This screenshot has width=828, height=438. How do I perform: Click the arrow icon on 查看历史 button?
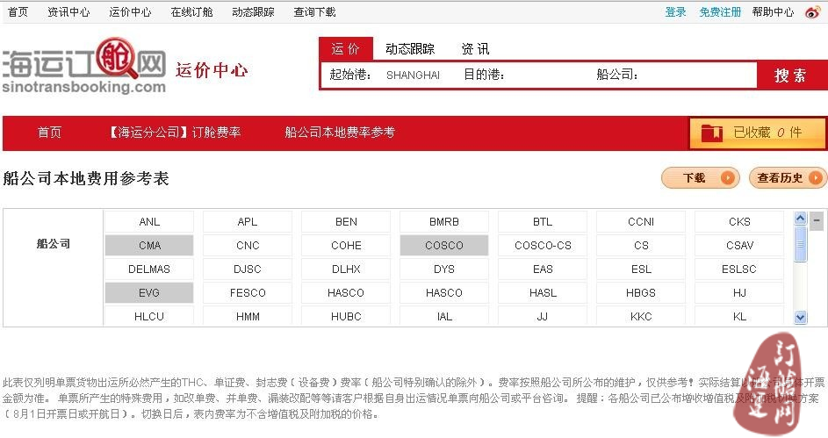816,178
